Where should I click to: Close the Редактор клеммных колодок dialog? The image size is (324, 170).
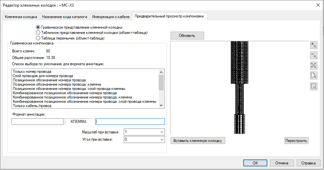[318, 5]
